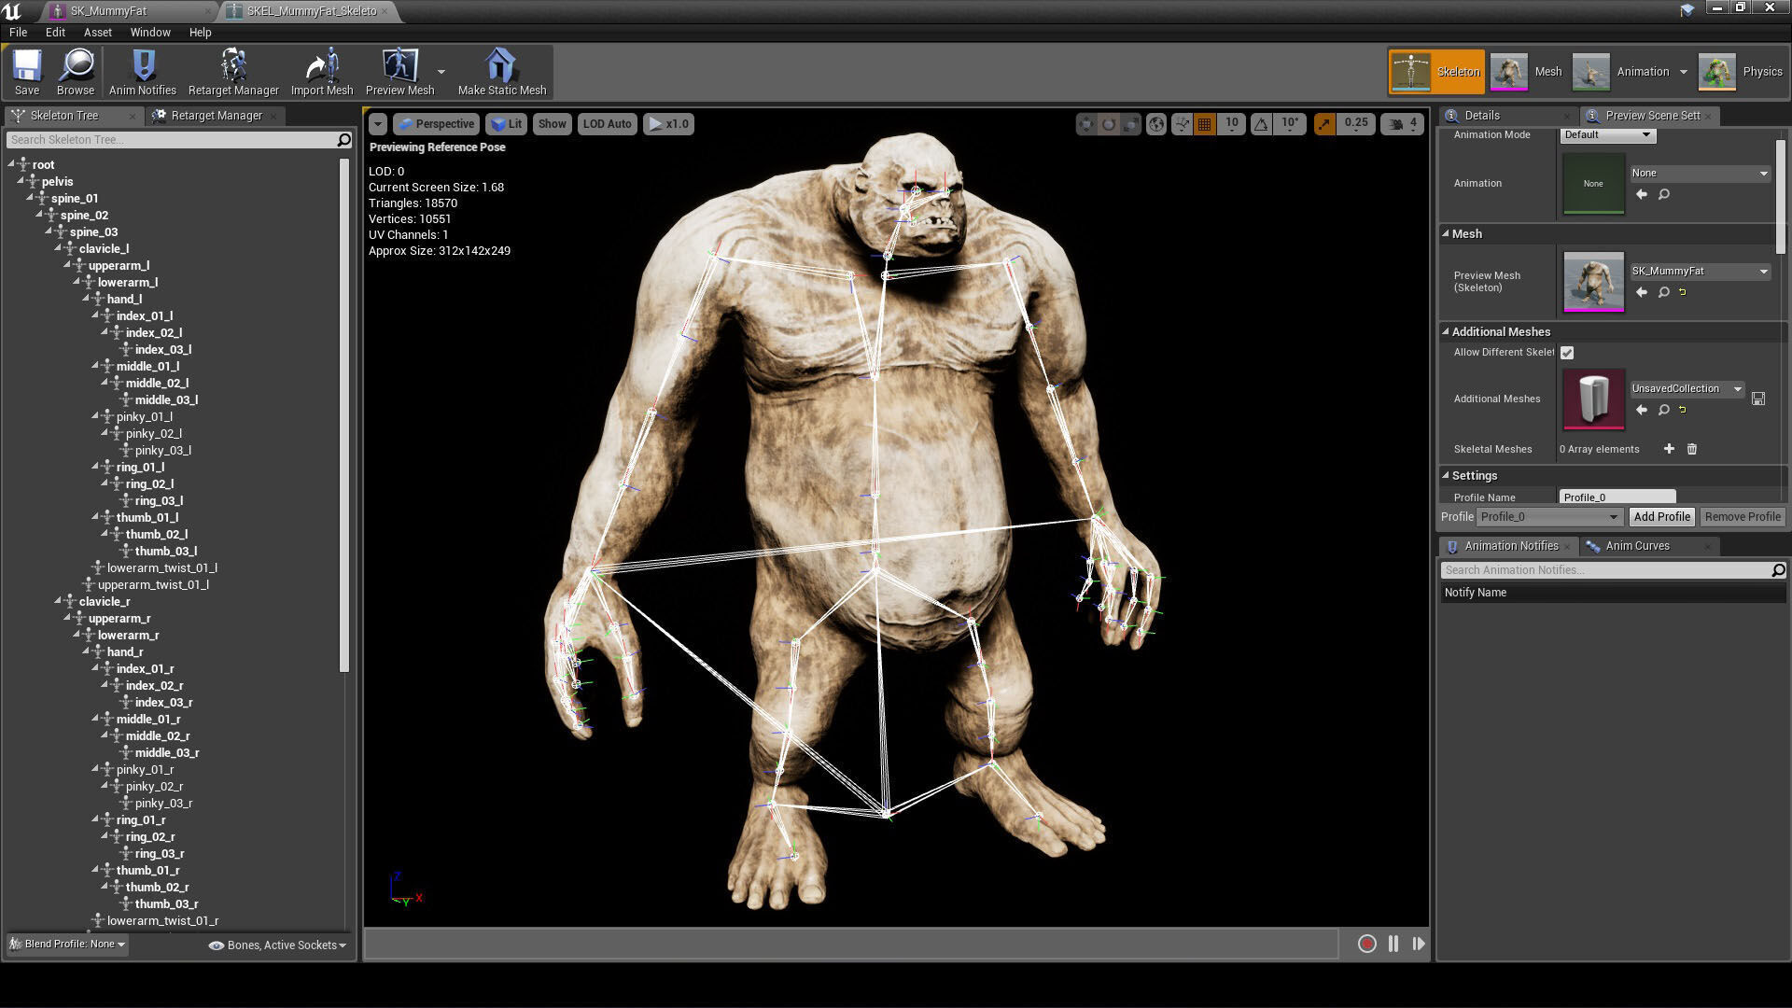Open Profile_0 profile dropdown
This screenshot has width=1792, height=1008.
1548,517
